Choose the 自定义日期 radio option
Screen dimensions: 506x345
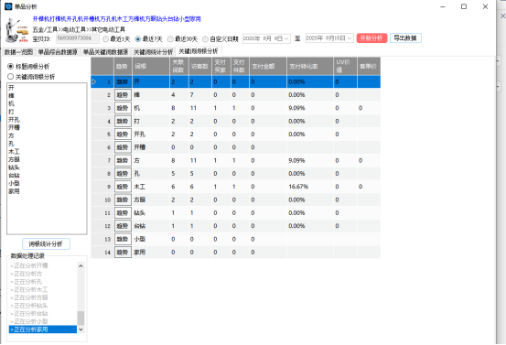(x=221, y=39)
